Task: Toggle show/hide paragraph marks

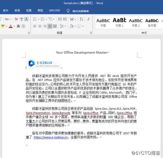Action: pyautogui.click(x=89, y=19)
